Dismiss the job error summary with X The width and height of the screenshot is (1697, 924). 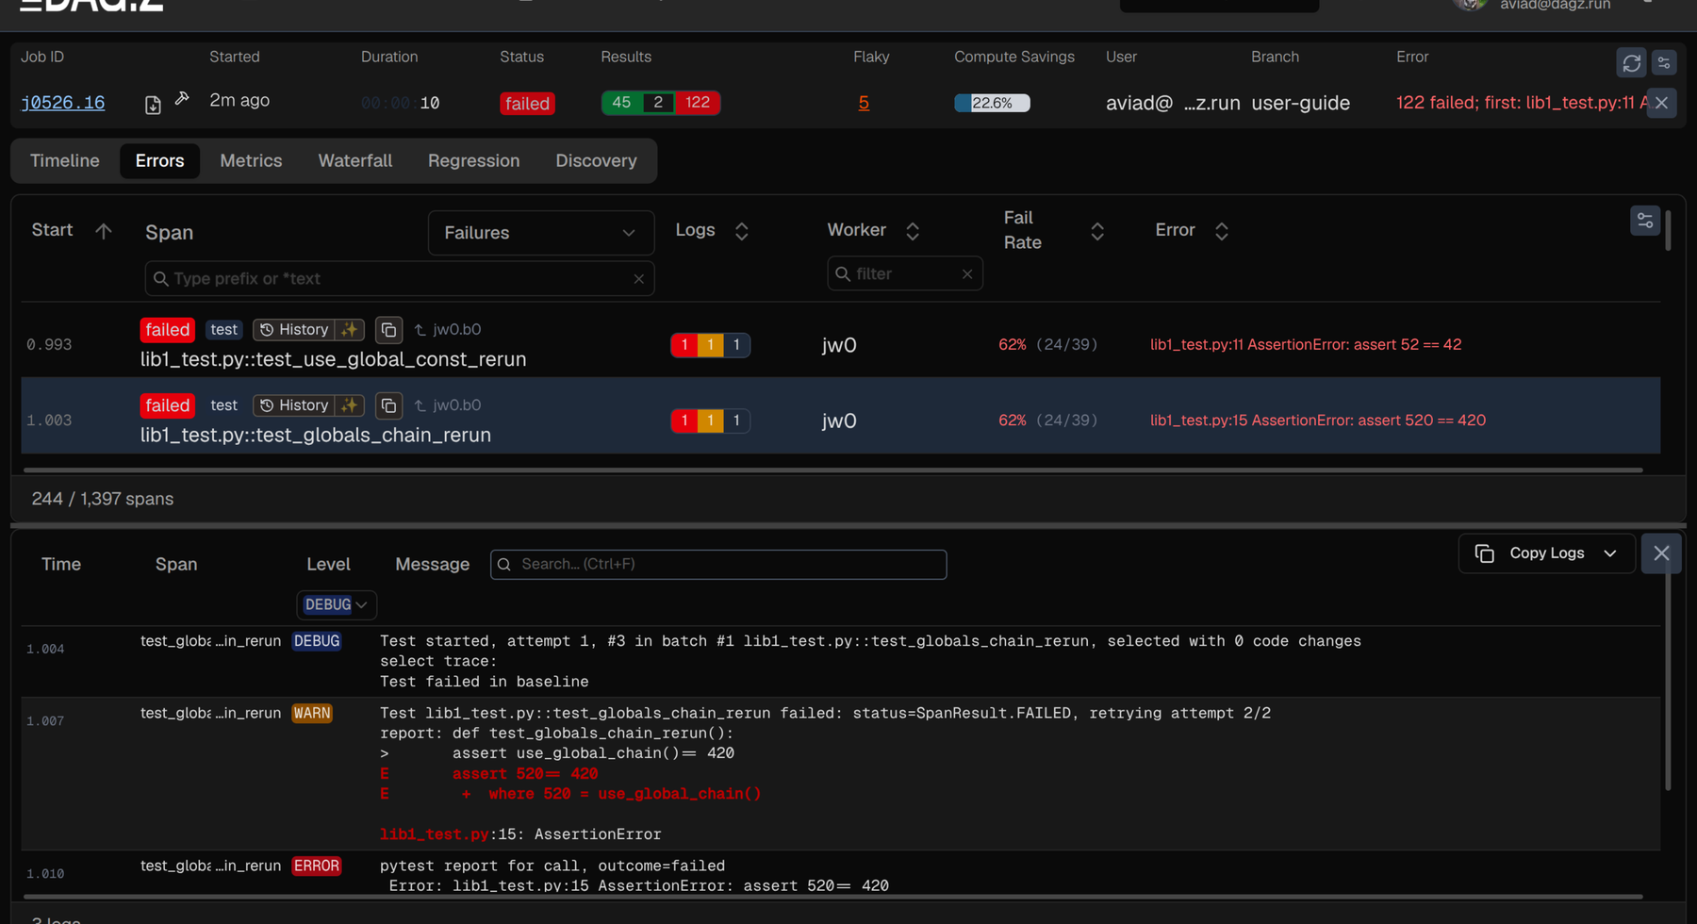(x=1661, y=103)
